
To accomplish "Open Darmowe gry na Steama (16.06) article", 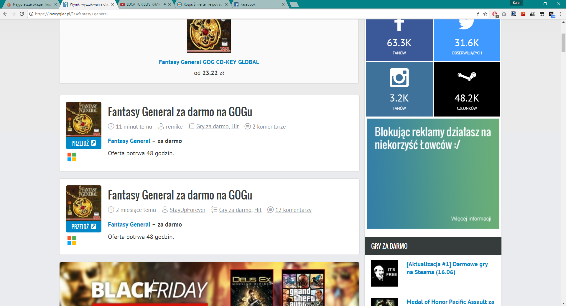I will pyautogui.click(x=447, y=268).
